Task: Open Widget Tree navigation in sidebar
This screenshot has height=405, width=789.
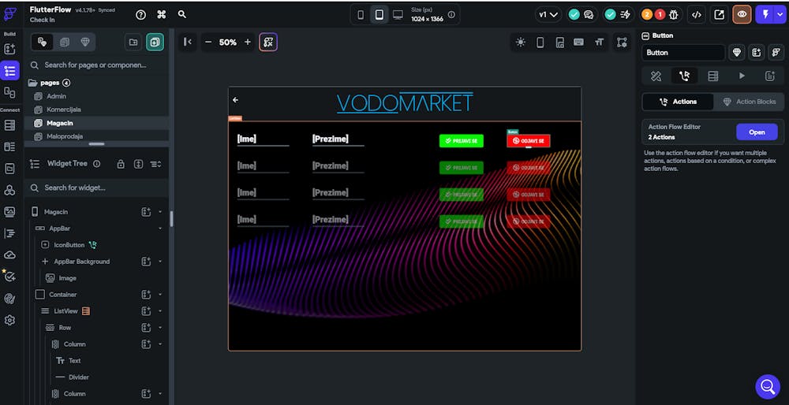Action: (9, 71)
